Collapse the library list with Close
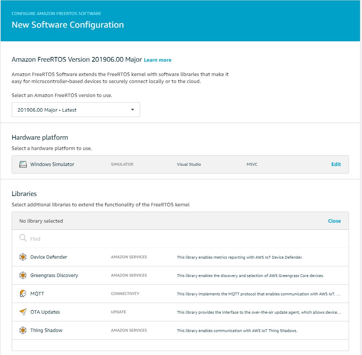This screenshot has height=355, width=362. [334, 221]
